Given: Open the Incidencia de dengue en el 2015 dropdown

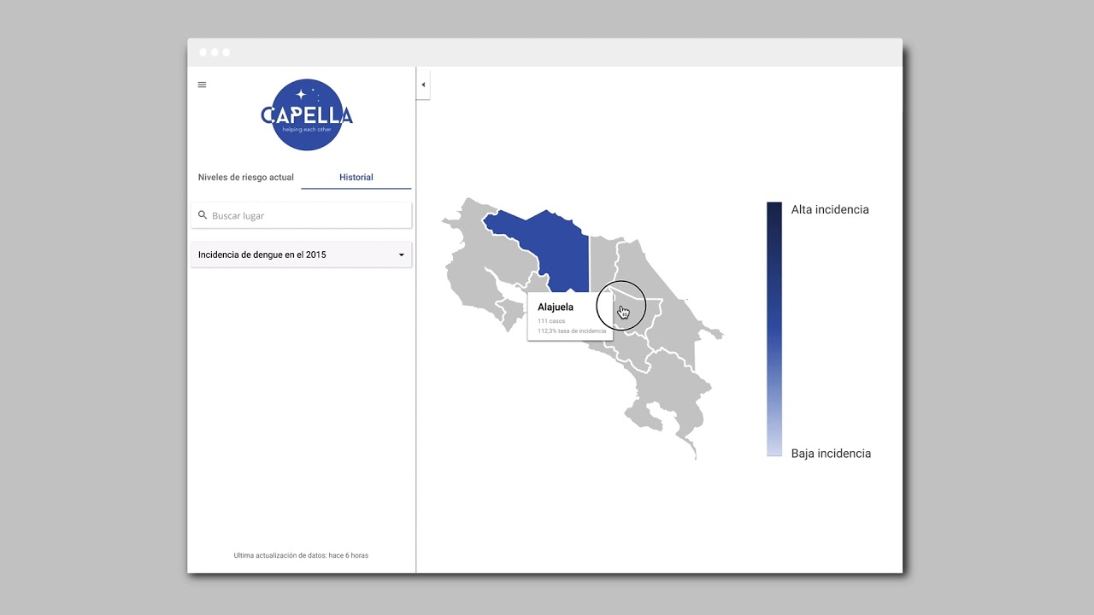Looking at the screenshot, I should (x=301, y=255).
